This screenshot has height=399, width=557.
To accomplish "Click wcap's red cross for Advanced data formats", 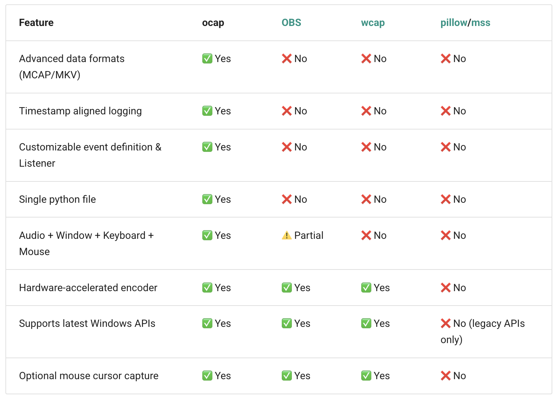I will click(x=366, y=59).
